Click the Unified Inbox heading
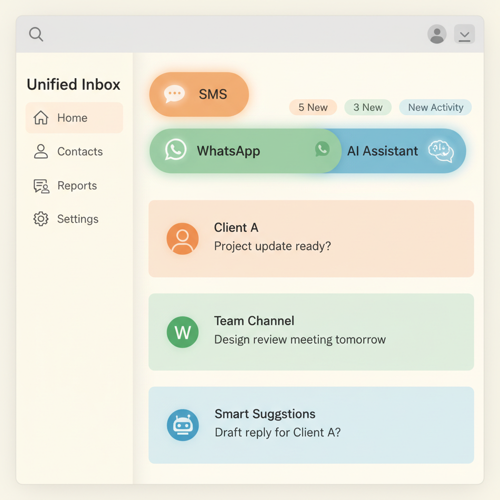 pyautogui.click(x=74, y=84)
